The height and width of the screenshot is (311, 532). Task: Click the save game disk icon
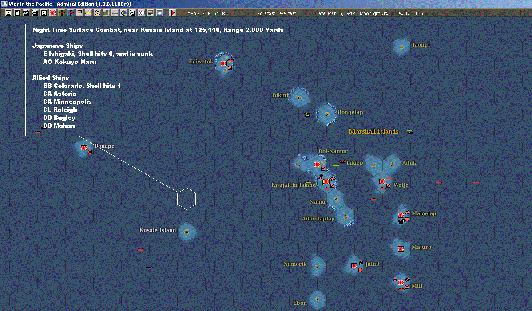(x=8, y=13)
